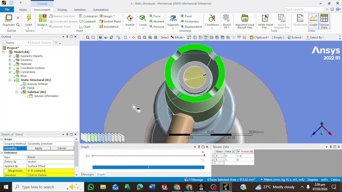Insert a Comment
Screen dimensions: 342x192
tap(87, 22)
